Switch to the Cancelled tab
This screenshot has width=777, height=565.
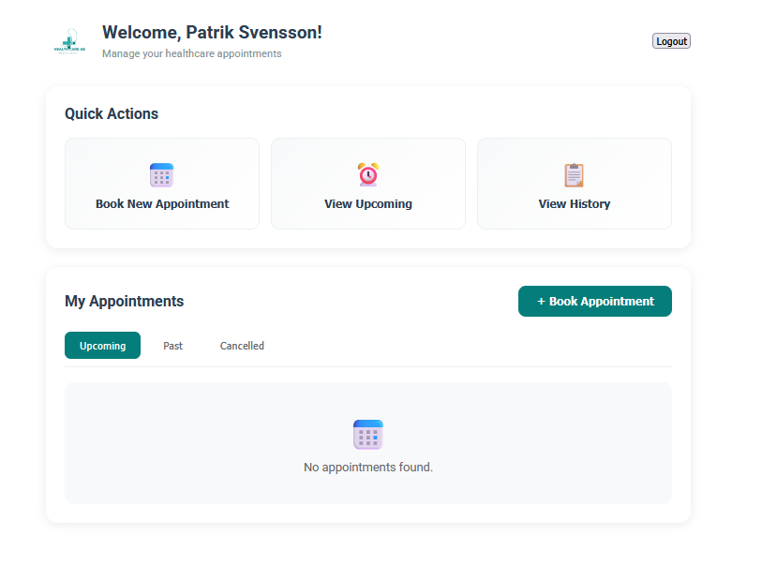pyautogui.click(x=242, y=346)
